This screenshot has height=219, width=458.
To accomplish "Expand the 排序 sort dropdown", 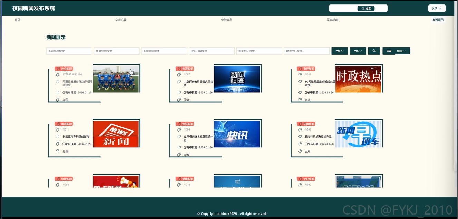I will coord(402,51).
